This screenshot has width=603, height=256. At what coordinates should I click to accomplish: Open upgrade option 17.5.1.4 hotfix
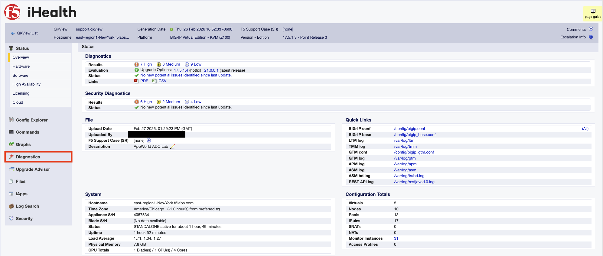pyautogui.click(x=181, y=70)
